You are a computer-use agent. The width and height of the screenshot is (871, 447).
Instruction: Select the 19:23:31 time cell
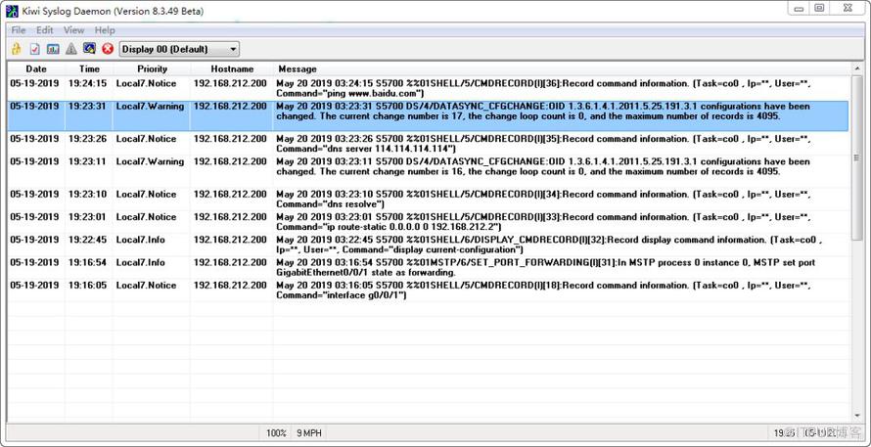coord(88,106)
